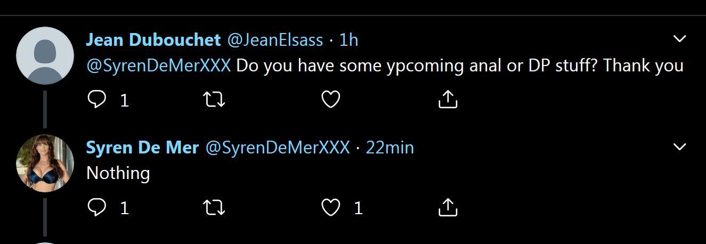This screenshot has width=706, height=244.
Task: Click the @JeanElsass handle
Action: [275, 40]
